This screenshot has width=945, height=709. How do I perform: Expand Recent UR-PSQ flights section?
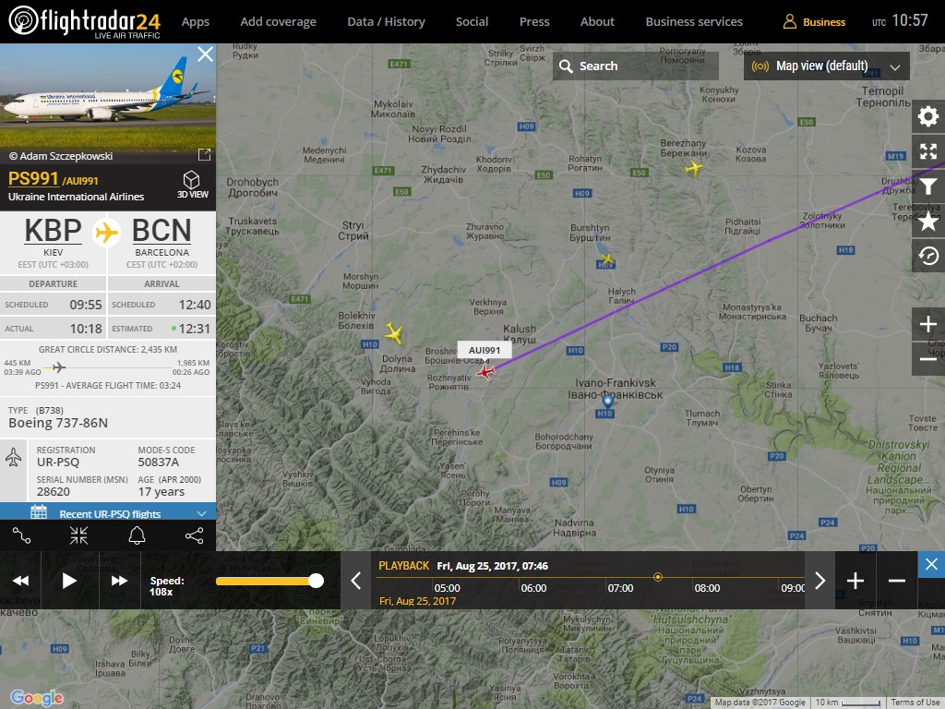point(108,513)
